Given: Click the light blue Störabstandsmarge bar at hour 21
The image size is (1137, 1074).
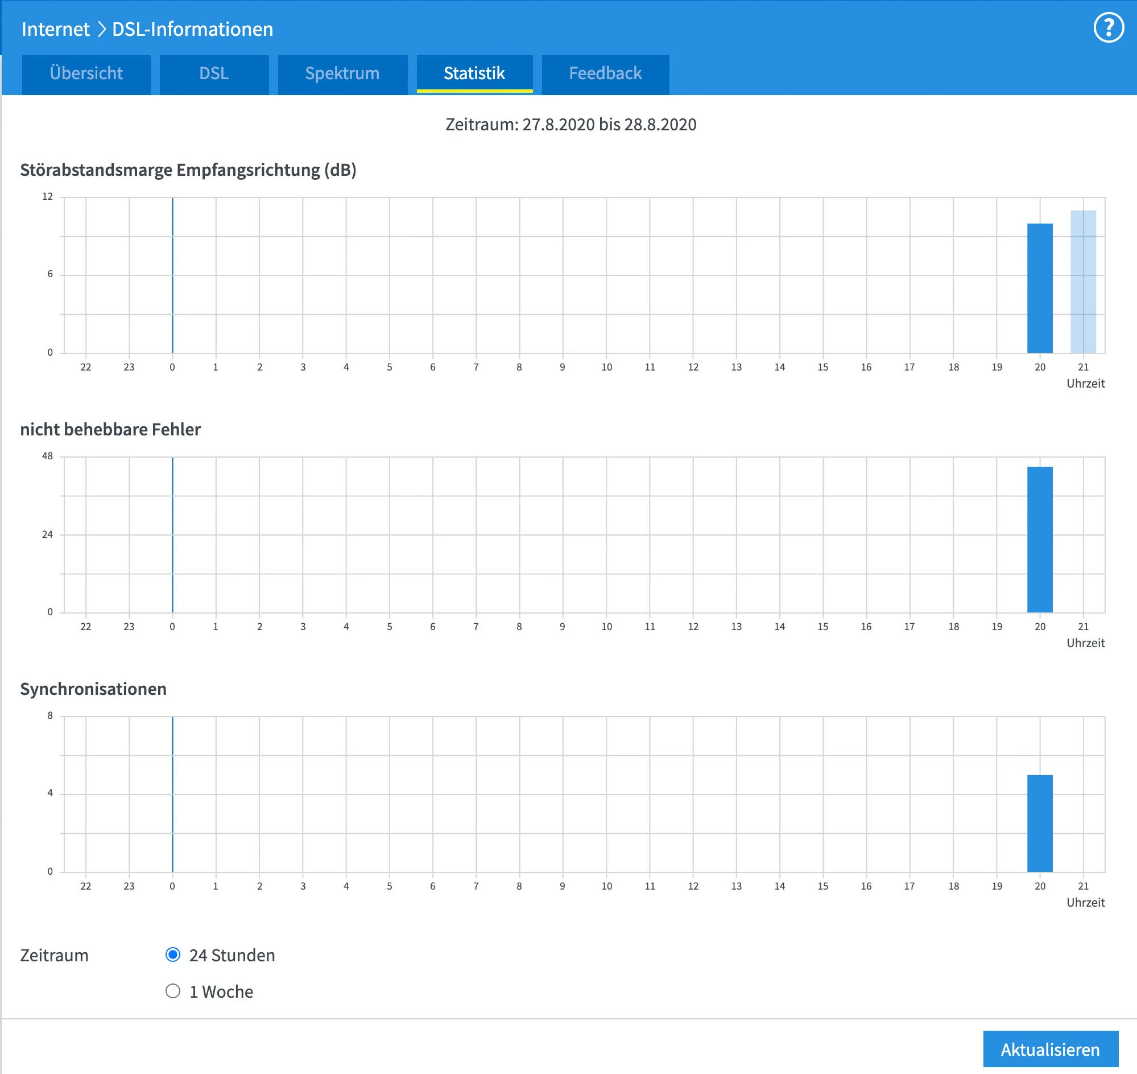Looking at the screenshot, I should tap(1082, 282).
